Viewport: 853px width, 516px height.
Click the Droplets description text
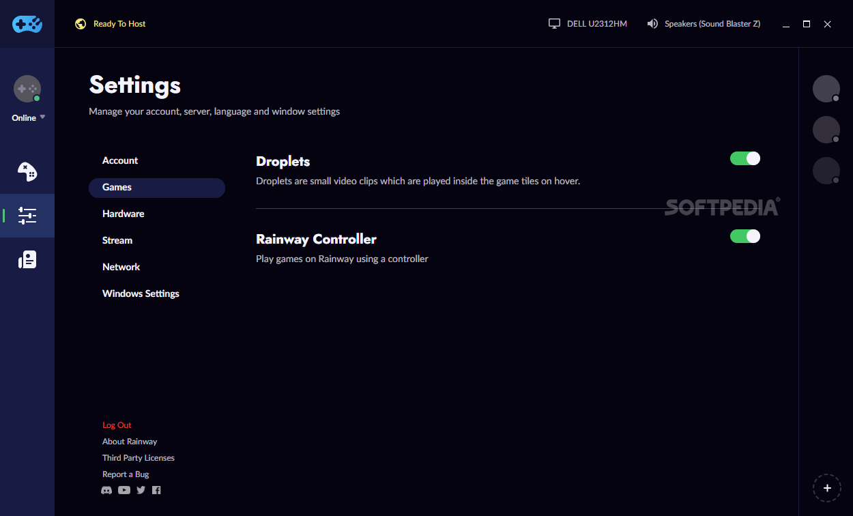click(418, 182)
